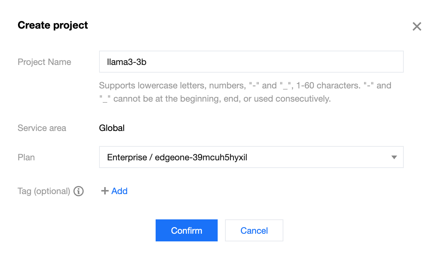Click the Global service area label
439x259 pixels.
pos(112,128)
